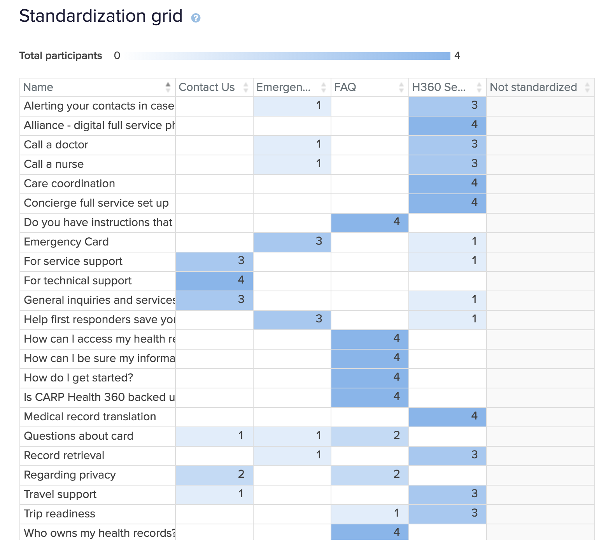Click sort arrows in Contact Us column
The height and width of the screenshot is (557, 613).
245,87
